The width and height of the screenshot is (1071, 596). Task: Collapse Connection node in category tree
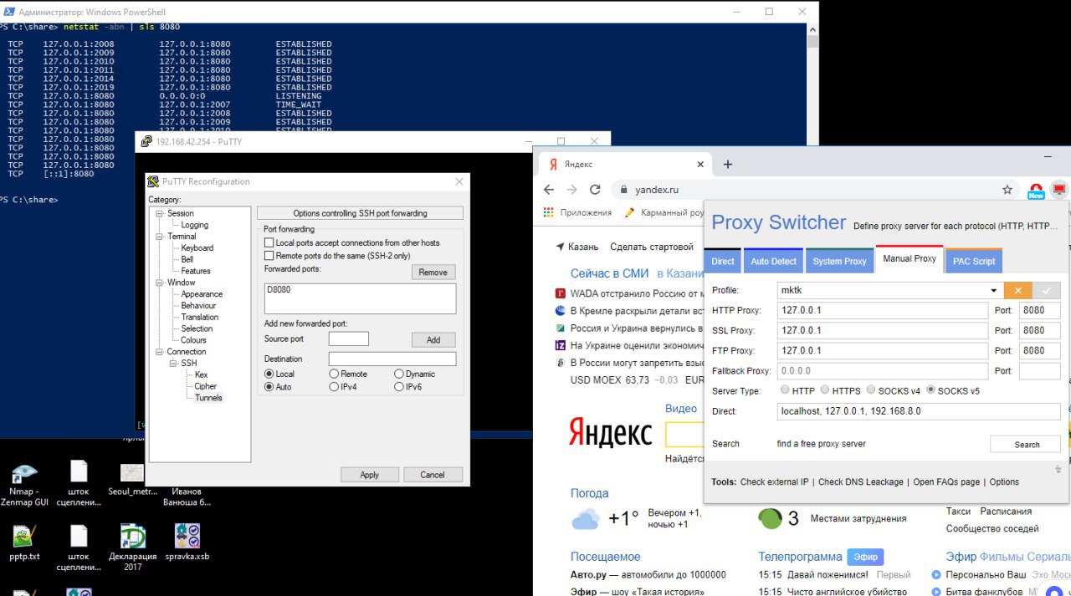click(x=160, y=352)
